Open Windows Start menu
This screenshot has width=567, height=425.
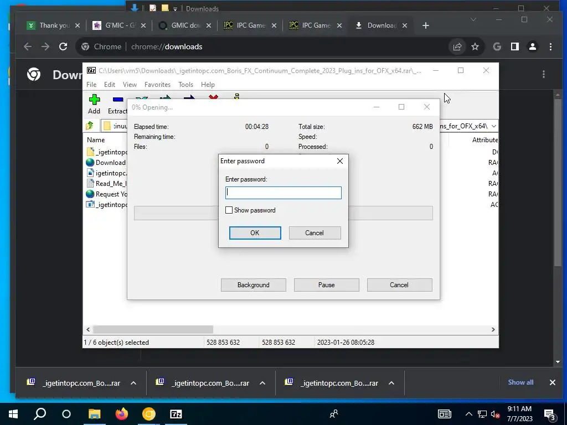13,414
